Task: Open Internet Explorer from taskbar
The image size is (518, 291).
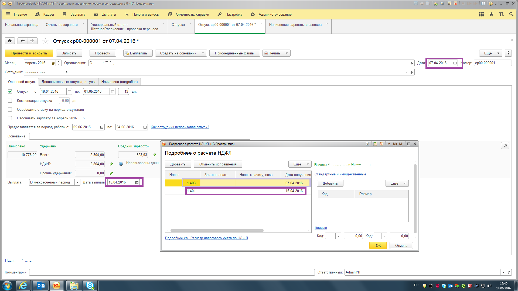Action: (23, 286)
